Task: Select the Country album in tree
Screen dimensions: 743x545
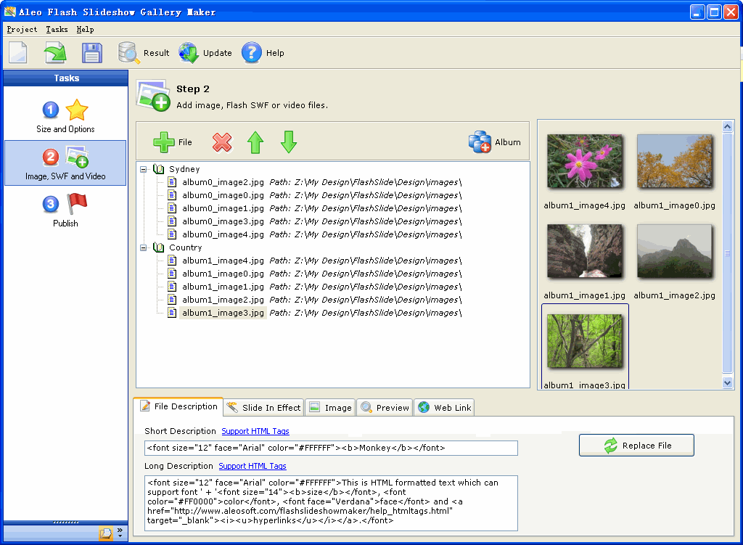Action: point(185,248)
